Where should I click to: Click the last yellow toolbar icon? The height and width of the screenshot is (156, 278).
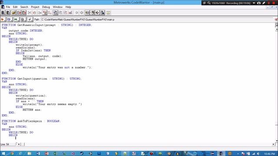tap(108, 13)
